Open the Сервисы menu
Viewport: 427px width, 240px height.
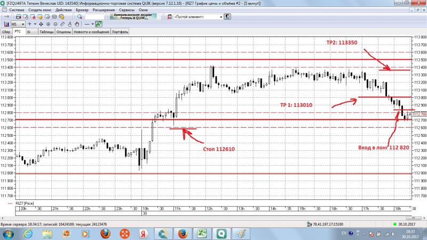coord(126,10)
